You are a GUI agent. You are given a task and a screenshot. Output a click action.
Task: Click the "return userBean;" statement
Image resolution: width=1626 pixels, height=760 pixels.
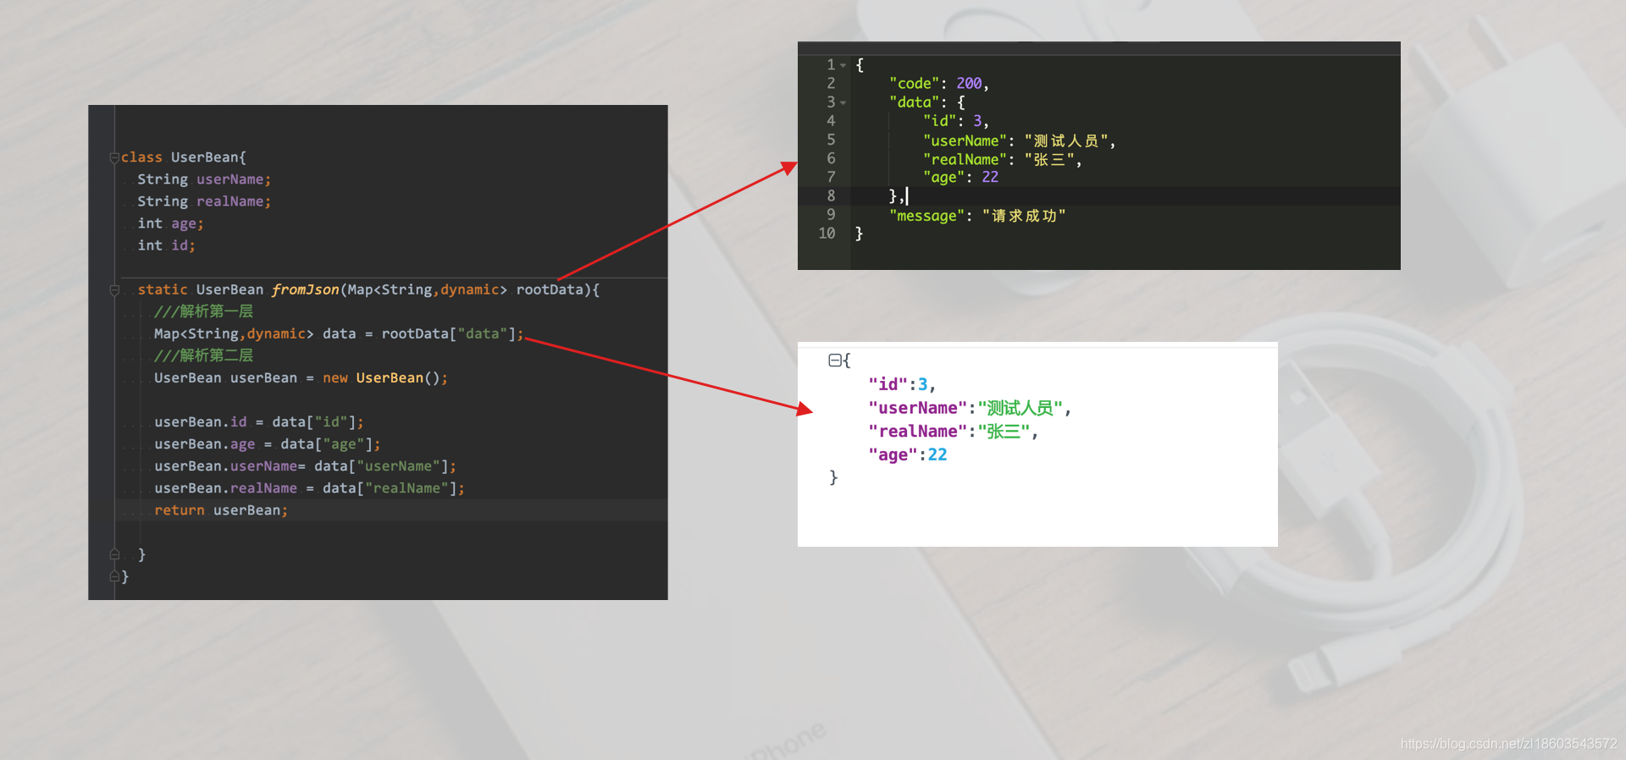(x=221, y=510)
